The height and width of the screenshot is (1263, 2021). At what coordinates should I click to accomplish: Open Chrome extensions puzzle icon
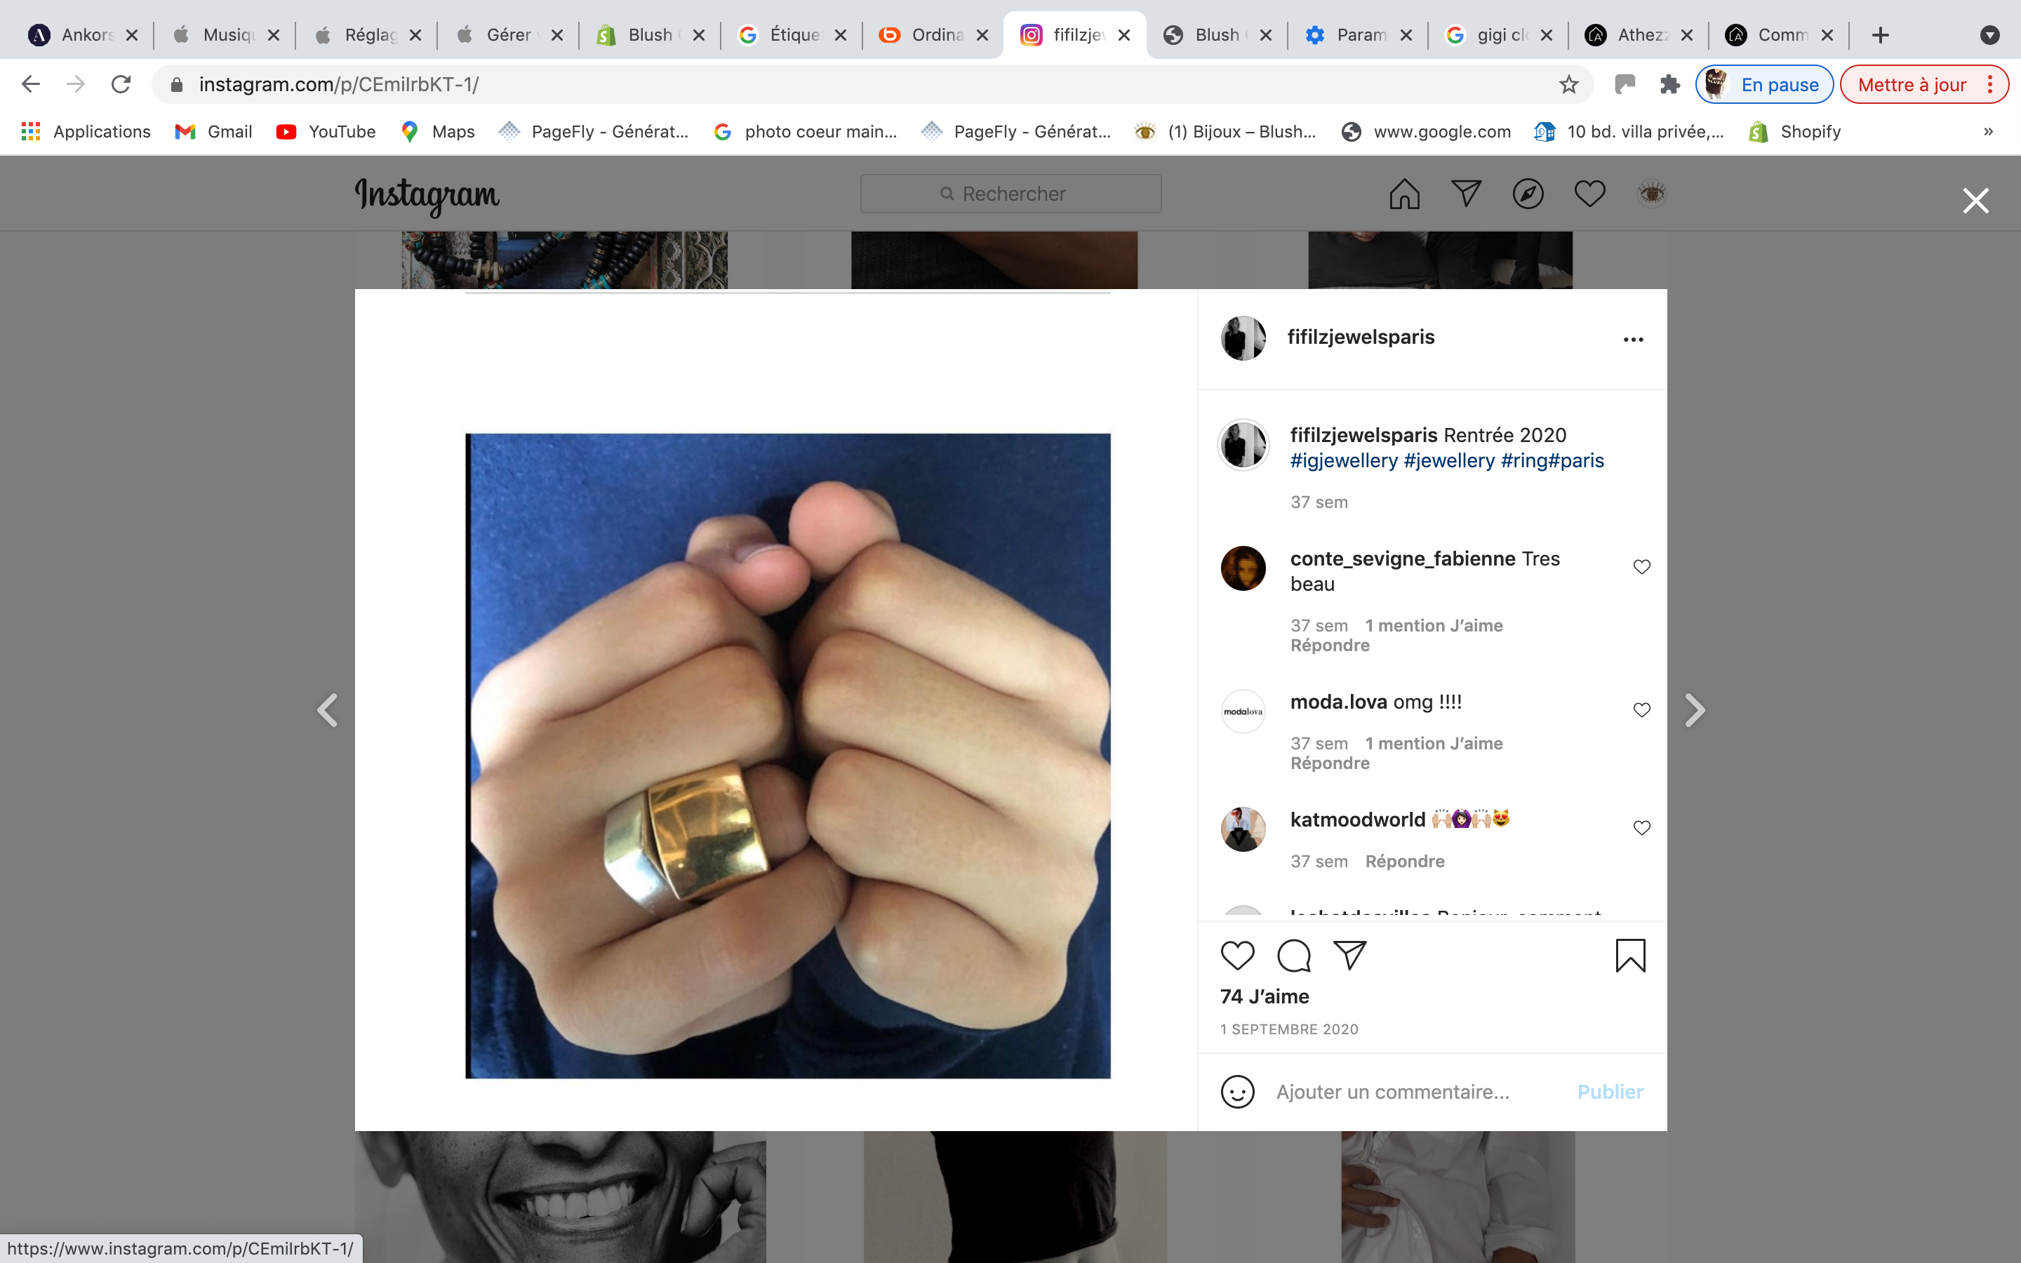(x=1669, y=84)
